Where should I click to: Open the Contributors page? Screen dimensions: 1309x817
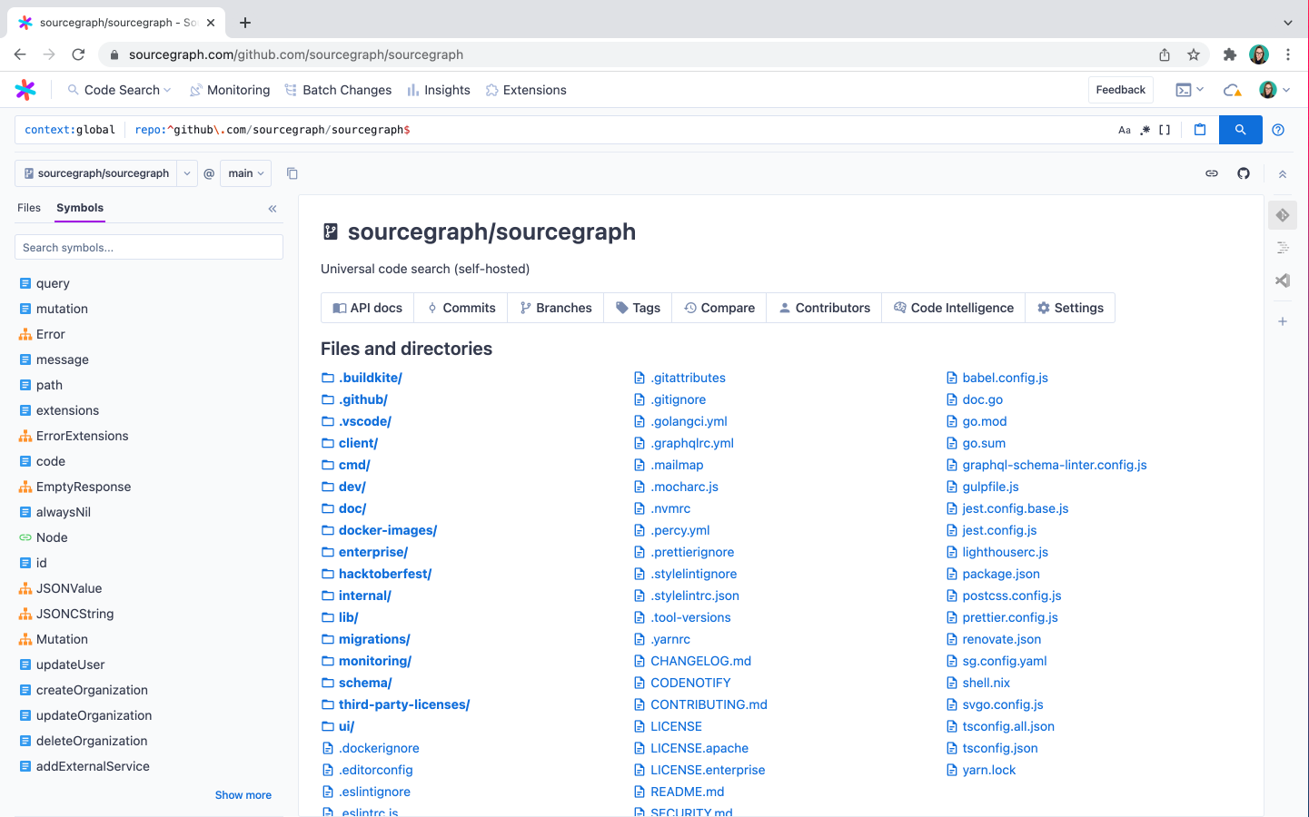pyautogui.click(x=825, y=308)
